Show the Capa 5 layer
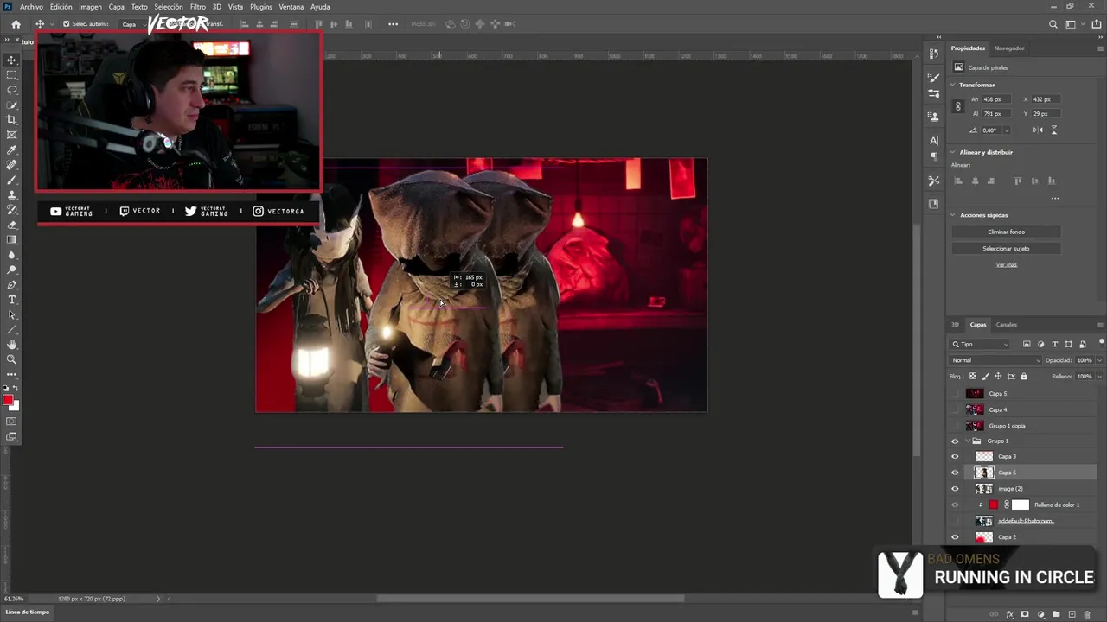The height and width of the screenshot is (622, 1107). tap(955, 394)
